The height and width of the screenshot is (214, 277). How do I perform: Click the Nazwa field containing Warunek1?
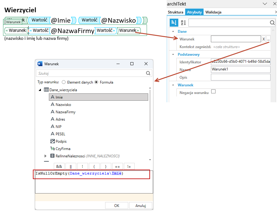tap(241, 69)
